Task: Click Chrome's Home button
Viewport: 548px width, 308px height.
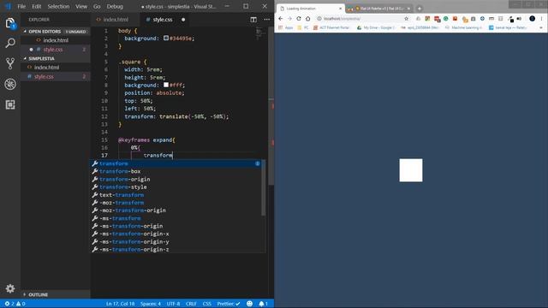Action: (307, 19)
